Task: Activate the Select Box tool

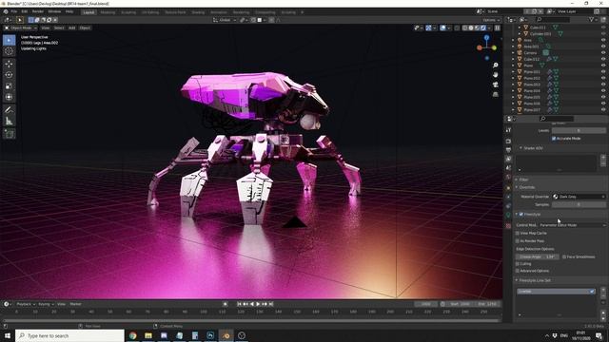Action: pos(9,40)
